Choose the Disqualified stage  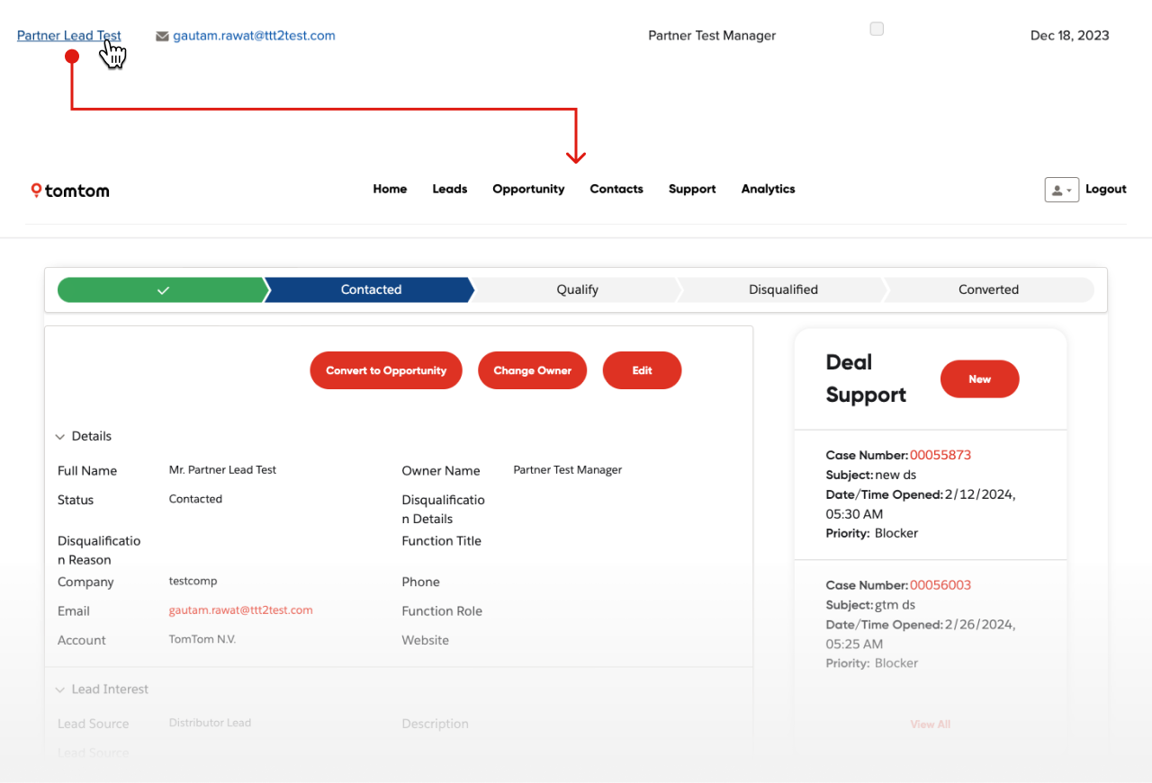click(x=783, y=289)
